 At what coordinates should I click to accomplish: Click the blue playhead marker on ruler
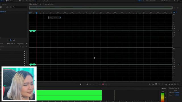[x=37, y=13]
